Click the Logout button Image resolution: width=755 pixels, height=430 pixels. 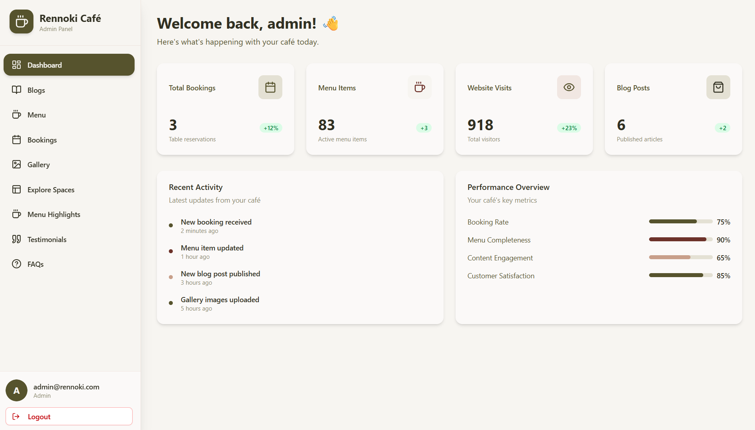click(x=69, y=416)
